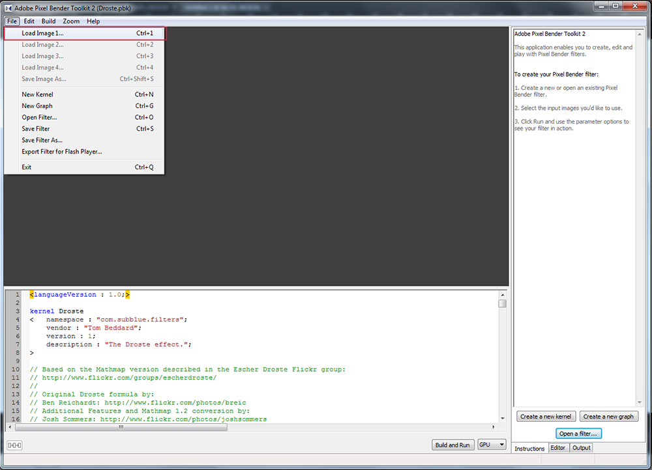Click the code editor scroll down arrow
Viewport: 652px width, 470px height.
click(x=502, y=419)
